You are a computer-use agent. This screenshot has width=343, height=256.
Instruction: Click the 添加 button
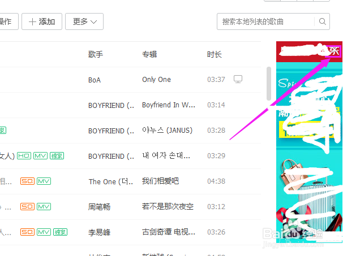pyautogui.click(x=42, y=21)
